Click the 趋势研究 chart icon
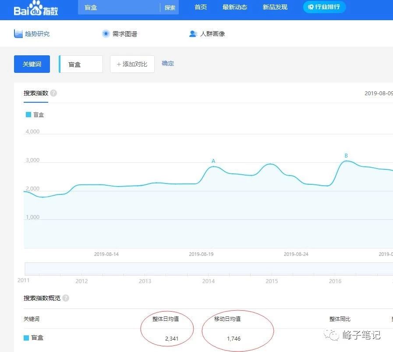This screenshot has width=393, height=352. click(18, 34)
